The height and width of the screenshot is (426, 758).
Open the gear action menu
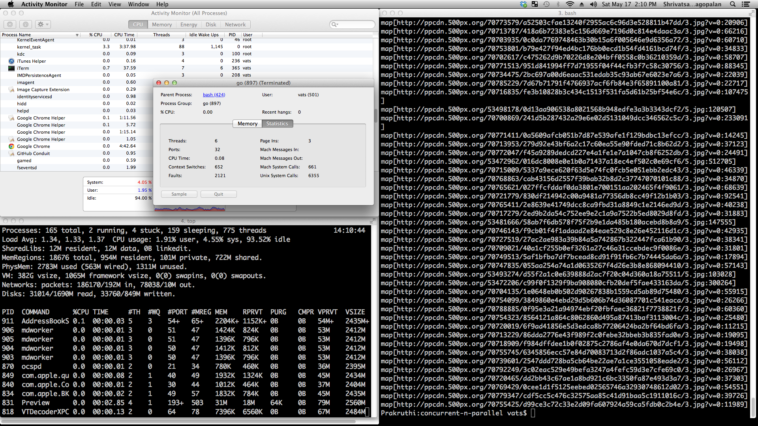(x=43, y=24)
